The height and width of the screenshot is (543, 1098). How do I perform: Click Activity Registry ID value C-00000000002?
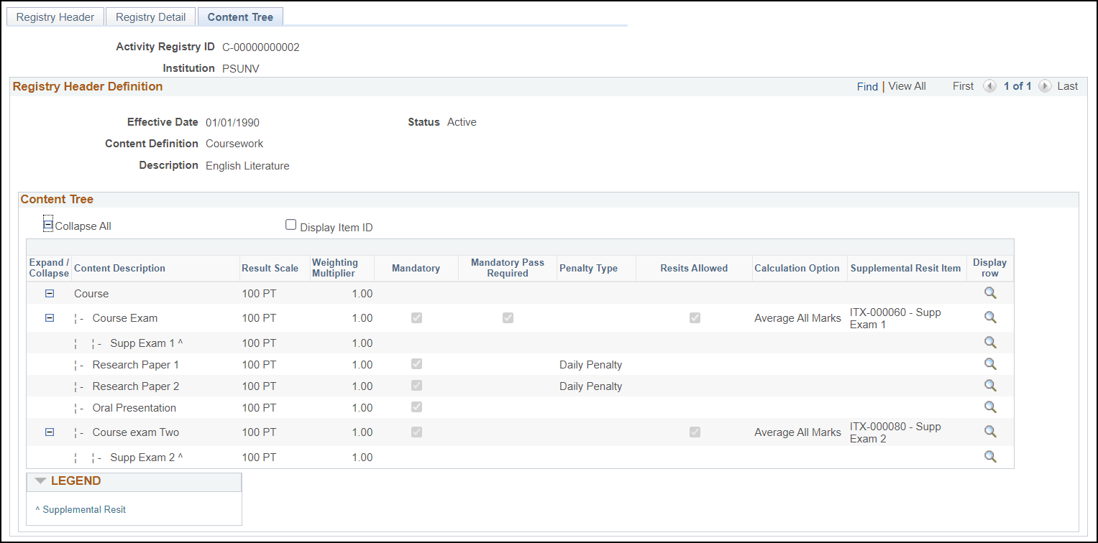tap(261, 47)
